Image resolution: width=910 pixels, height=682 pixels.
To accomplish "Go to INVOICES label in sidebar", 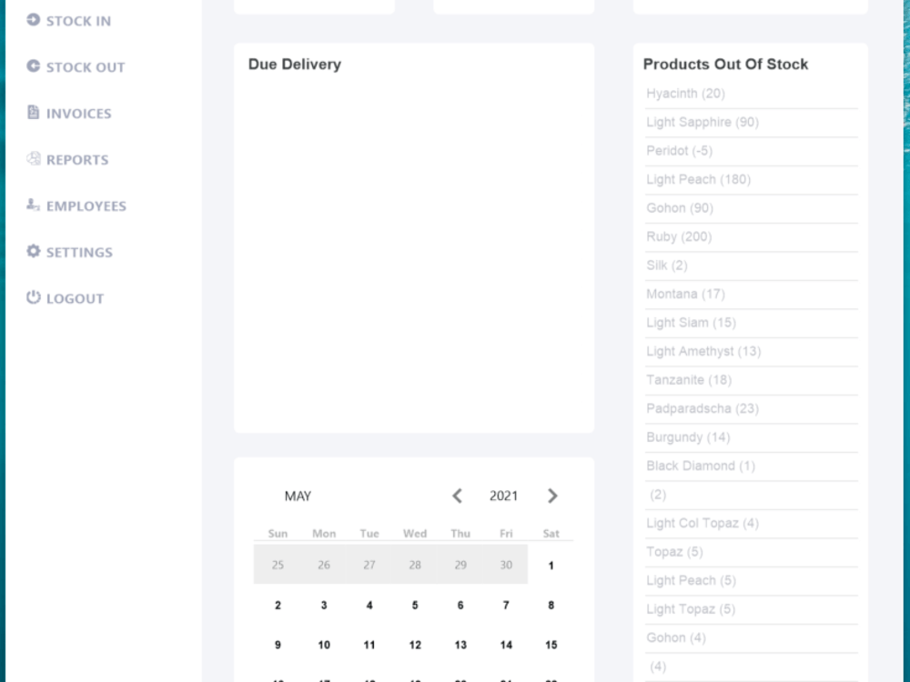I will (x=78, y=114).
